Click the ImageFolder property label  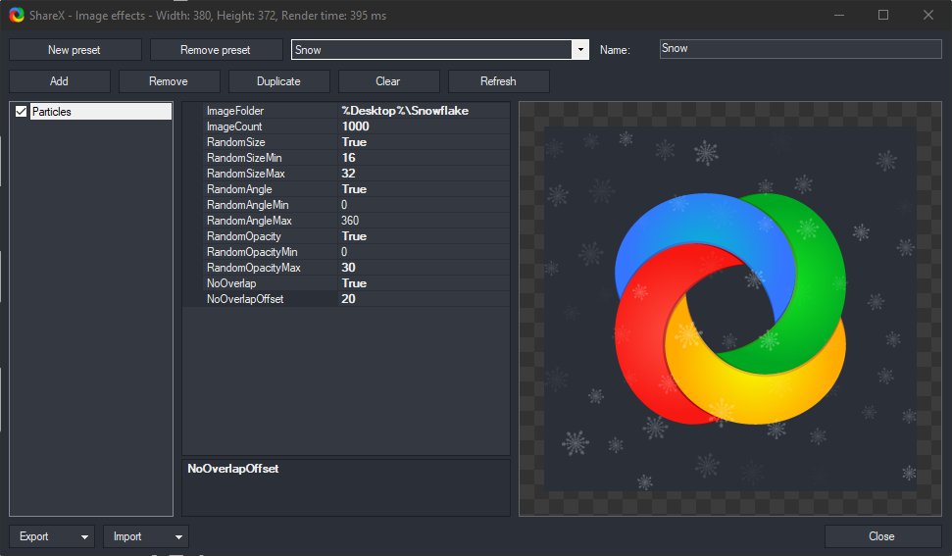click(x=235, y=111)
